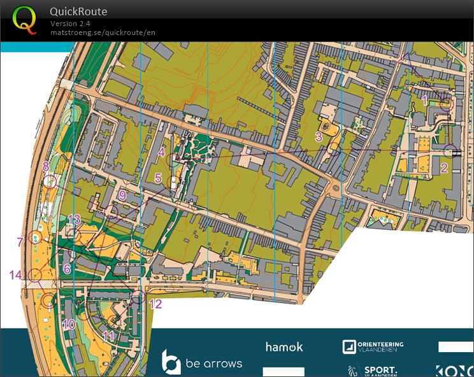This screenshot has width=474, height=377.
Task: Click the hamok sponsor logo
Action: coord(284,347)
